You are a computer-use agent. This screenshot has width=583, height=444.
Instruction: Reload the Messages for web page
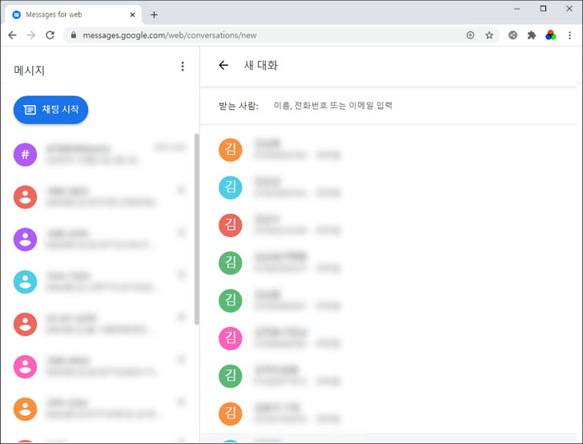tap(50, 35)
